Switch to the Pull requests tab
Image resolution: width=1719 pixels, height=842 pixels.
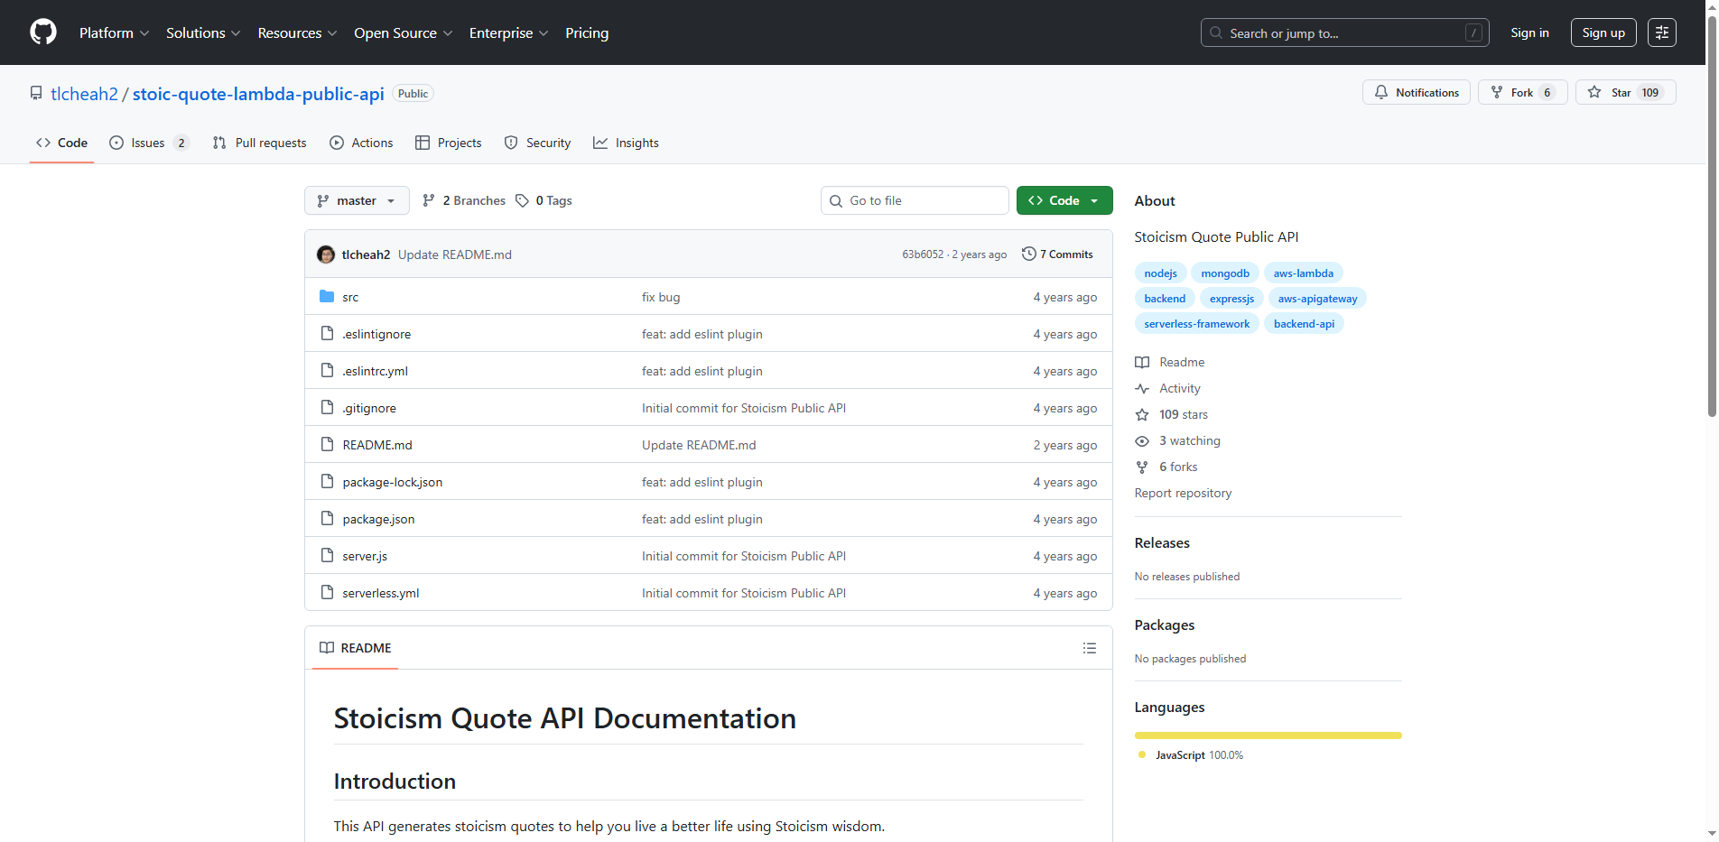click(x=260, y=143)
